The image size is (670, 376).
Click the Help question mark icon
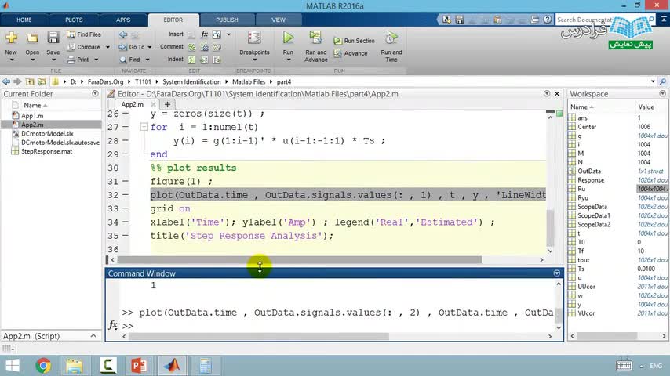[x=548, y=20]
